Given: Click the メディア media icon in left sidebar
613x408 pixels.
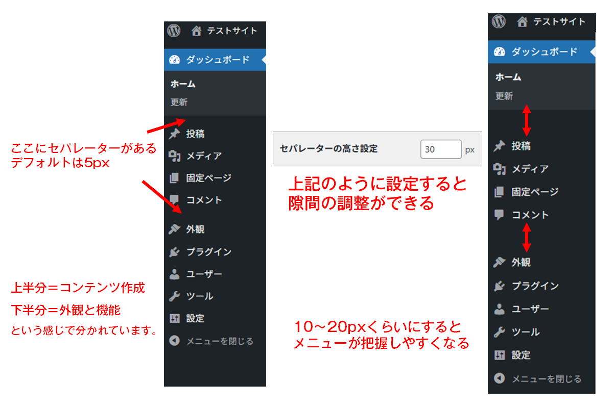Looking at the screenshot, I should [x=174, y=156].
